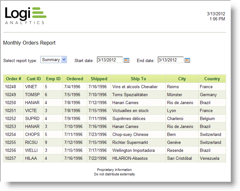The width and height of the screenshot is (240, 191).
Task: Click Ship To Victuailles en stock
Action: [131, 110]
